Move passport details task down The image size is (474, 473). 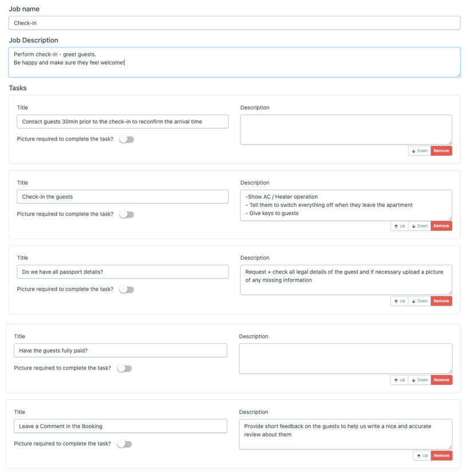click(420, 301)
